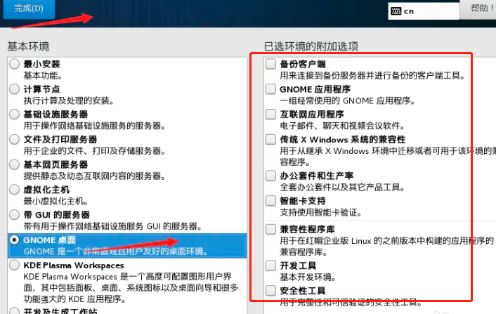Tick 办公套件和生产率 checkbox
Image resolution: width=496 pixels, height=314 pixels.
270,176
